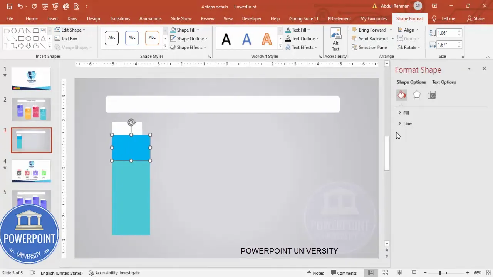Select the Effects pentagon icon

pyautogui.click(x=417, y=95)
